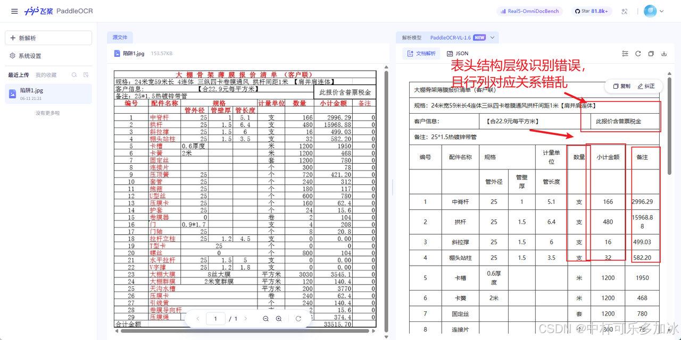This screenshot has width=681, height=340.
Task: Switch to 最近上传 tab
Action: pos(18,75)
